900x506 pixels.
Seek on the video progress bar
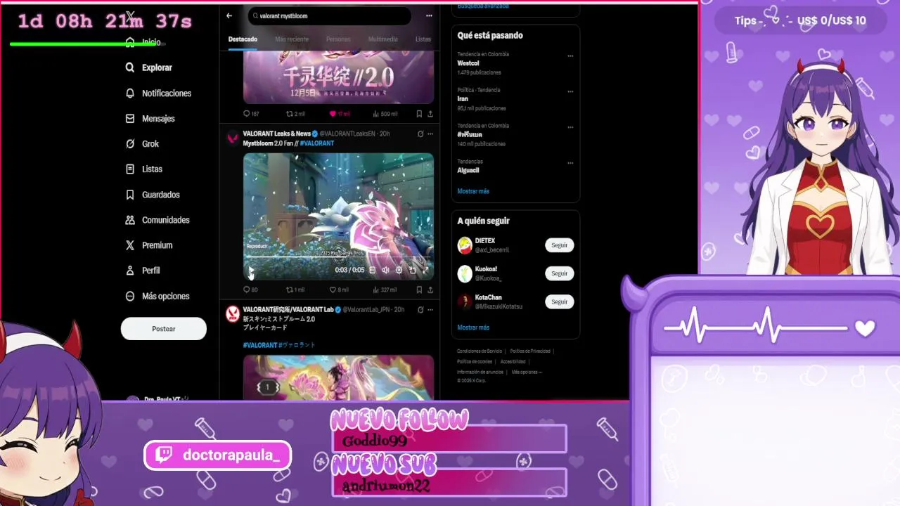[x=338, y=258]
